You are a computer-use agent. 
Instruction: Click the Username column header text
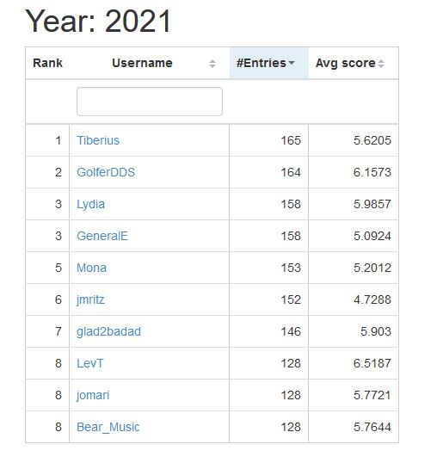point(142,63)
